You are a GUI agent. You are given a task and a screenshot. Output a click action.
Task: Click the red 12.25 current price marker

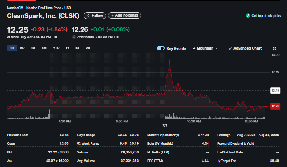click(275, 106)
